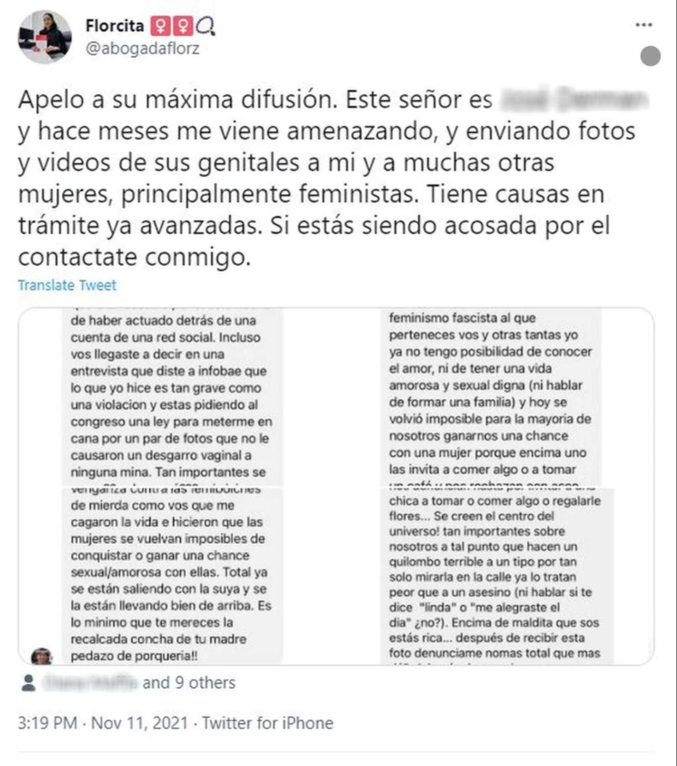This screenshot has width=677, height=766.
Task: Click Florcita's profile avatar
Action: coord(44,37)
